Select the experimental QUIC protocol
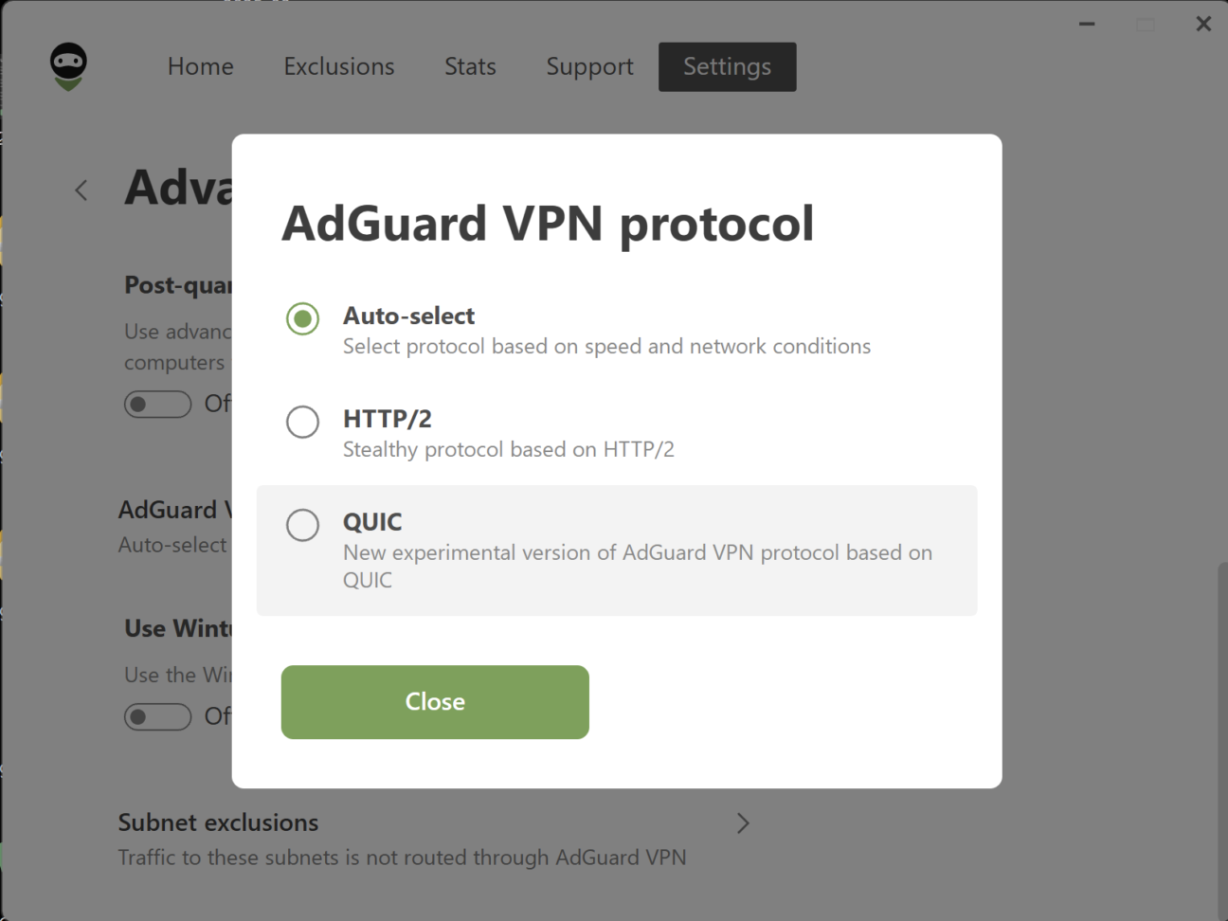This screenshot has width=1228, height=921. [302, 525]
